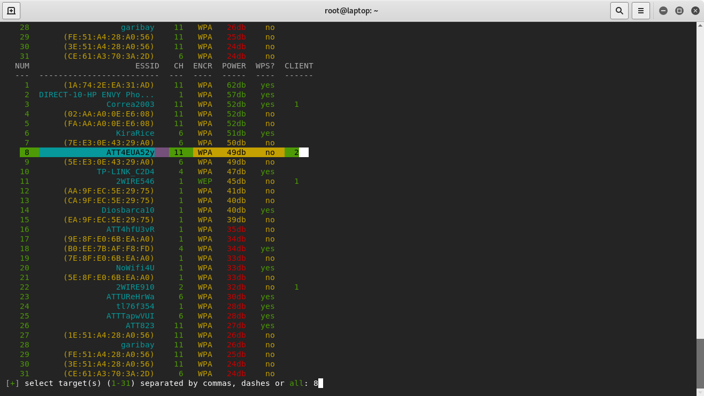Open the hamburger menu in title bar
Screen dimensions: 704x396
[x=640, y=11]
